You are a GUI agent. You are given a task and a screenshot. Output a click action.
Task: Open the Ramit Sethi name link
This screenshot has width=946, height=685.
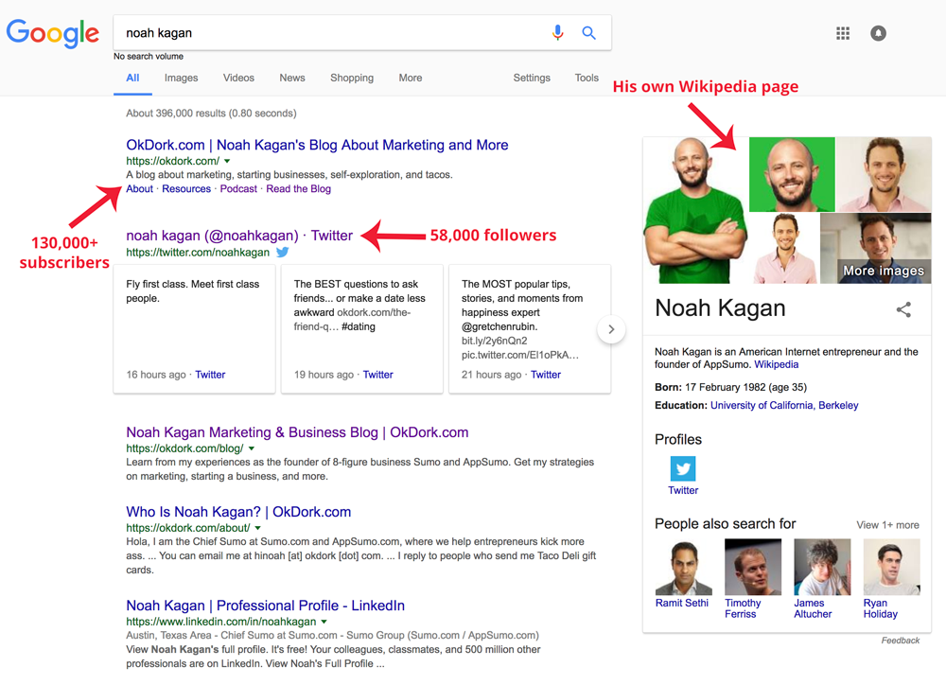point(682,603)
